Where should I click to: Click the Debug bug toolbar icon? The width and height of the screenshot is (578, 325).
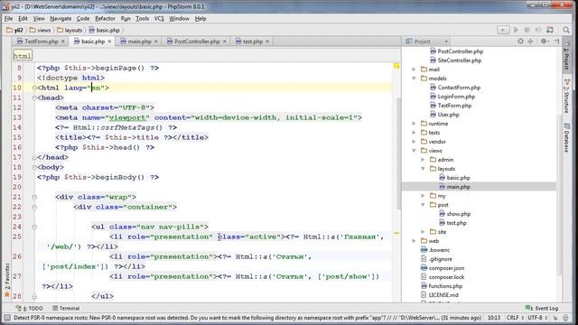point(527,30)
